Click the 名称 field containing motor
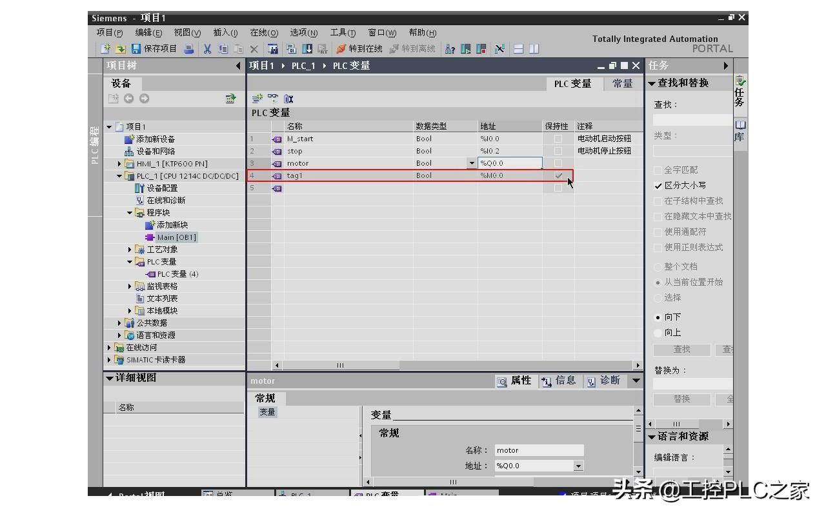Viewport: 826px width, 516px height. [539, 450]
